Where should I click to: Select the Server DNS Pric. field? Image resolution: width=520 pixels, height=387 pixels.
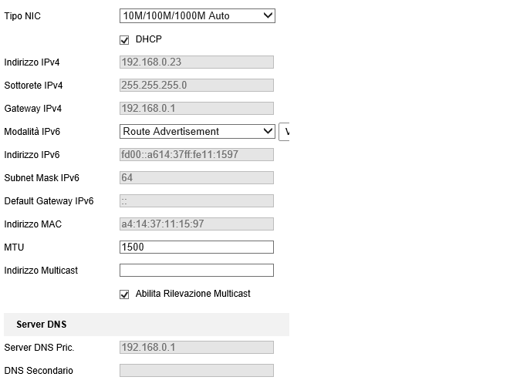click(197, 348)
